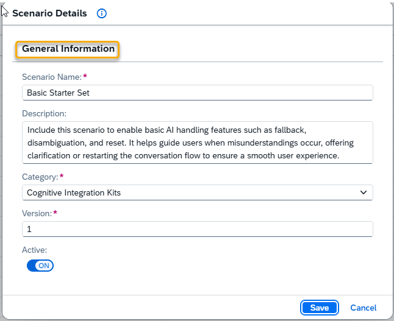This screenshot has width=394, height=321.
Task: Click the Description label text
Action: (x=45, y=113)
